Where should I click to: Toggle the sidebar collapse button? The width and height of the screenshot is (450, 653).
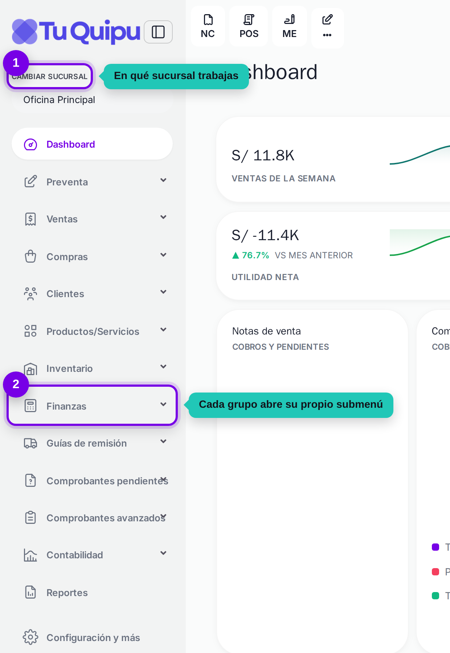pyautogui.click(x=158, y=32)
